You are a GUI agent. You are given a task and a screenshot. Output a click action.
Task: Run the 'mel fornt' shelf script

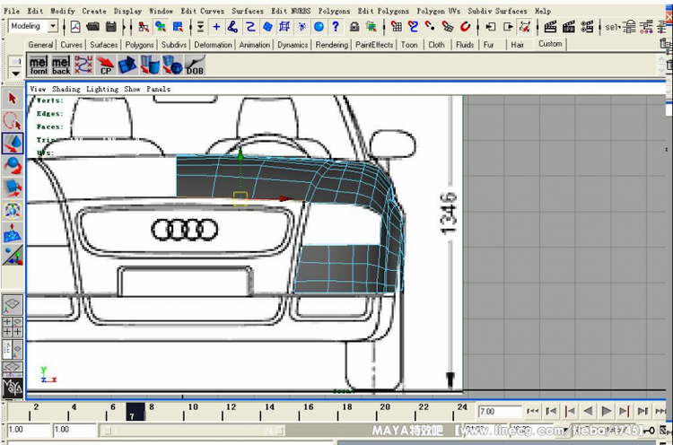coord(39,65)
